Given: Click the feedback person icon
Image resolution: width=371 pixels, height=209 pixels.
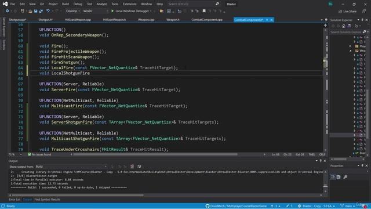Looking at the screenshot, I should click(x=364, y=11).
